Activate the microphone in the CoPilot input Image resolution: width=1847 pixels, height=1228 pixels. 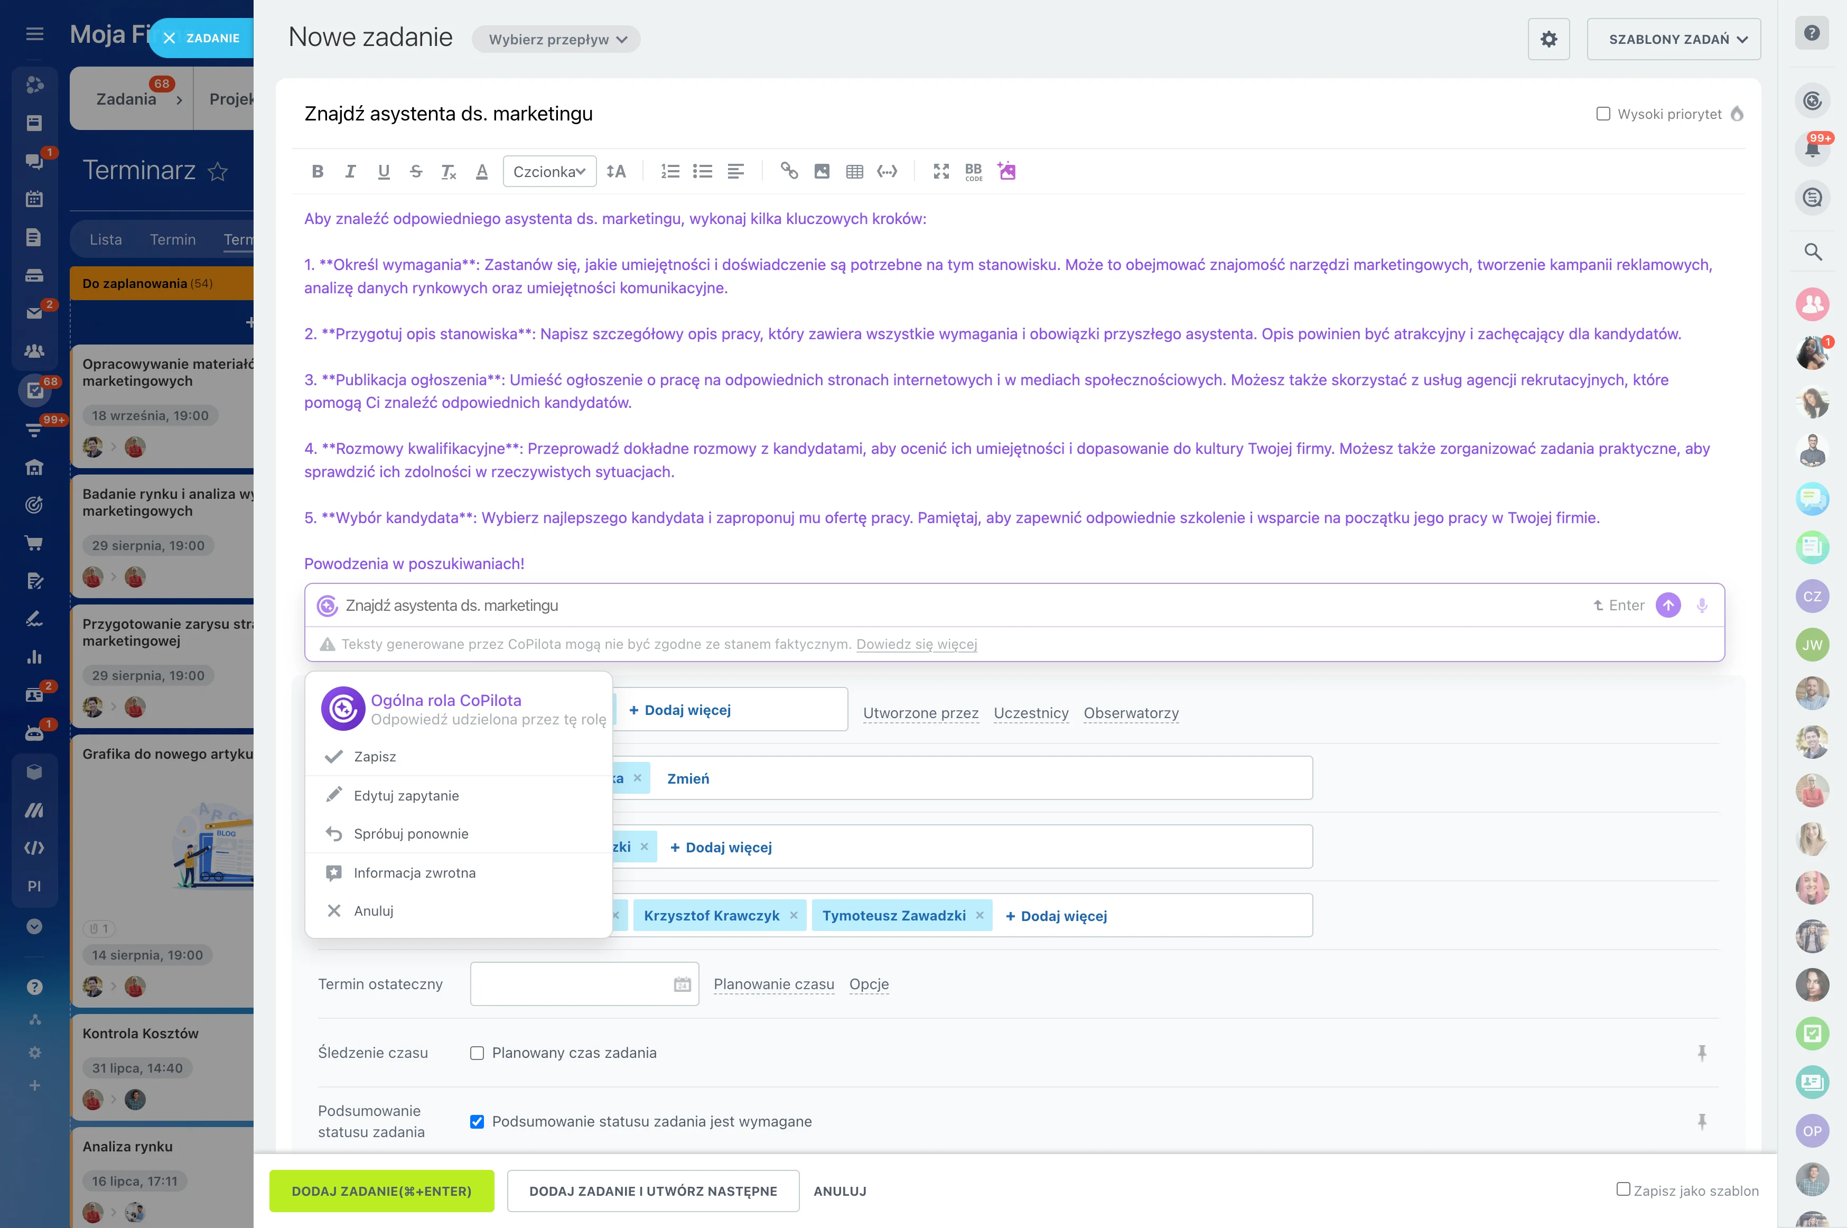(x=1702, y=606)
